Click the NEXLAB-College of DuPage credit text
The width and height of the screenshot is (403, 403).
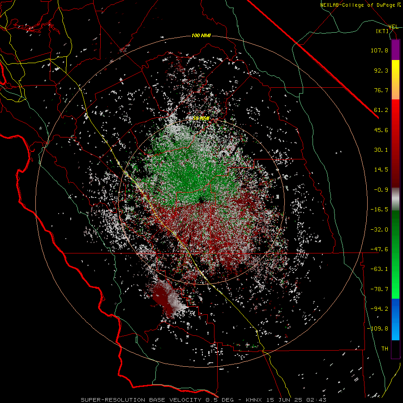click(x=360, y=5)
